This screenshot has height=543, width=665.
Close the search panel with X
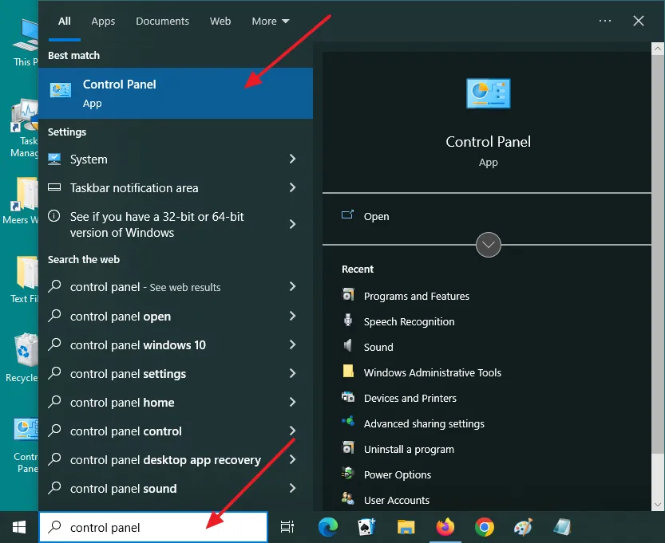pyautogui.click(x=639, y=21)
